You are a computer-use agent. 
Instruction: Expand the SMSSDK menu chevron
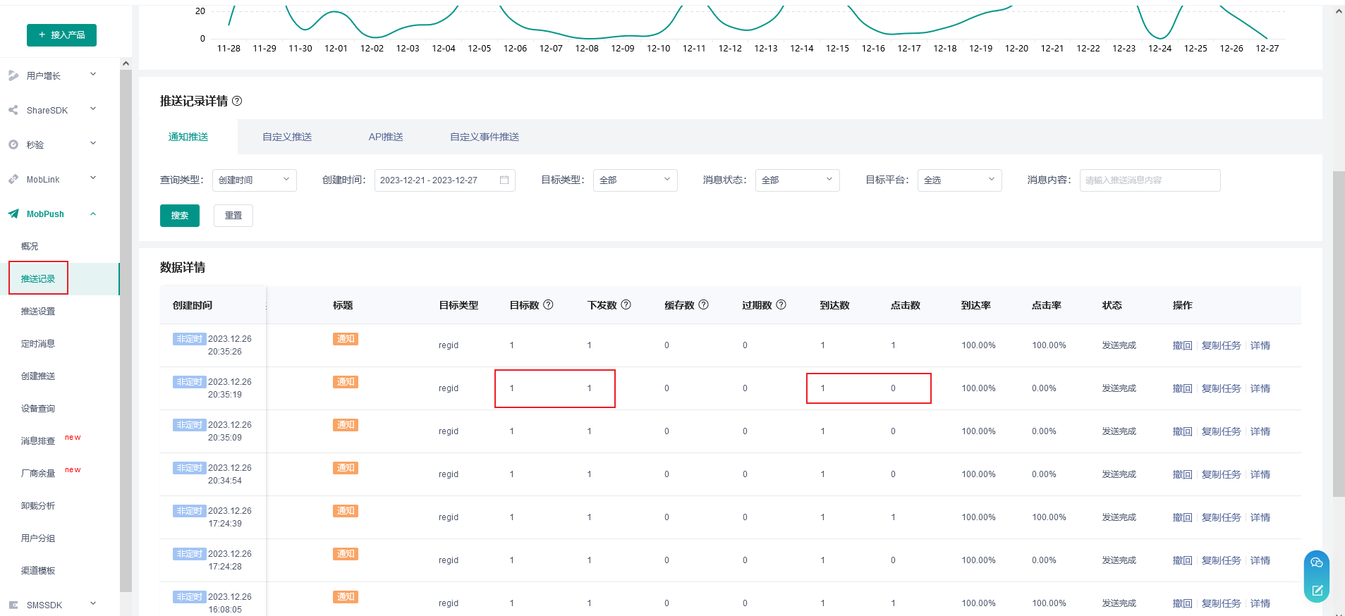93,604
